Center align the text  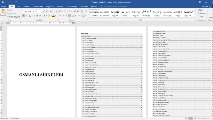tap(63, 16)
